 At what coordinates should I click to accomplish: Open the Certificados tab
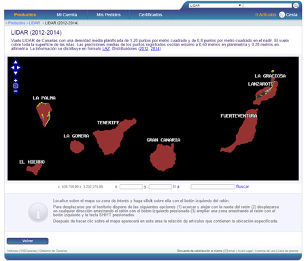point(150,15)
